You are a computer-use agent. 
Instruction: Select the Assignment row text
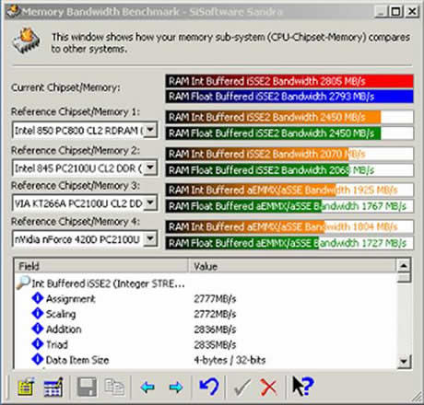coord(71,298)
